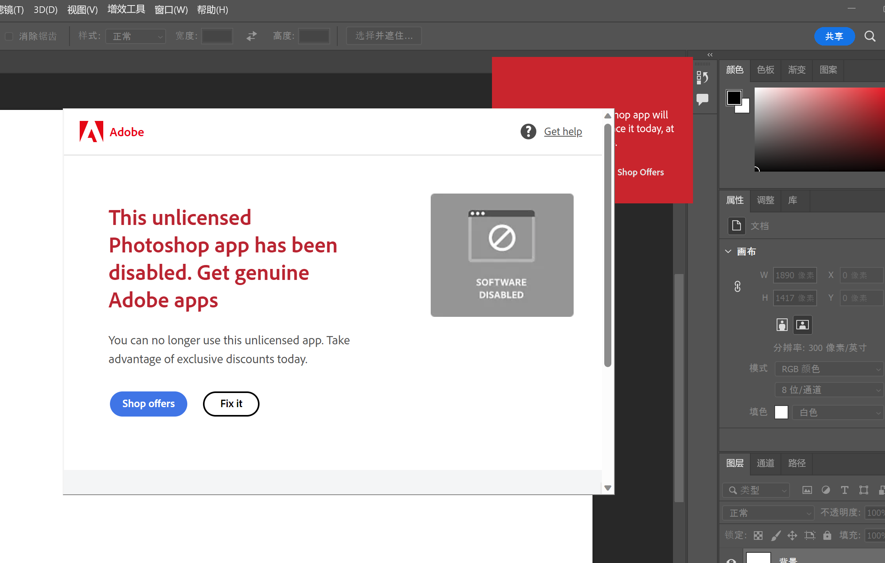
Task: Lock all padlock icon in Layers panel
Action: point(827,536)
